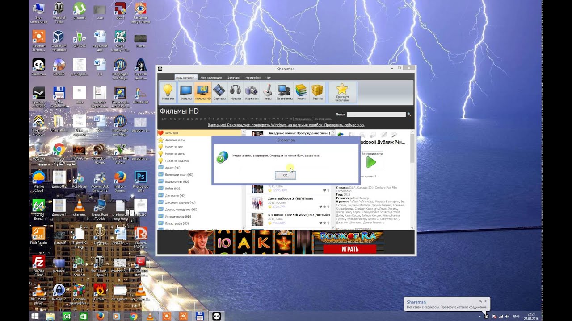This screenshot has width=572, height=321.
Task: Click the Firefox icon on the taskbar
Action: click(x=100, y=316)
